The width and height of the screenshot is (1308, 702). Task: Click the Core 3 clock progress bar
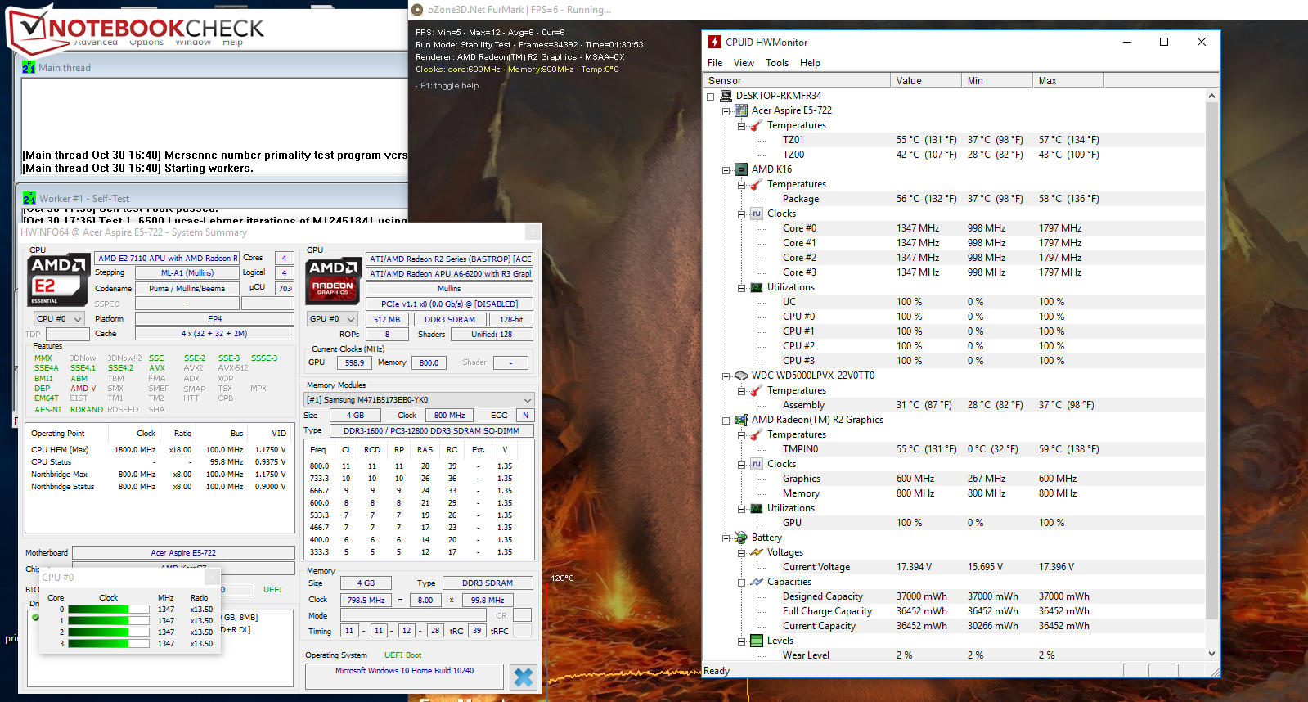(x=109, y=643)
